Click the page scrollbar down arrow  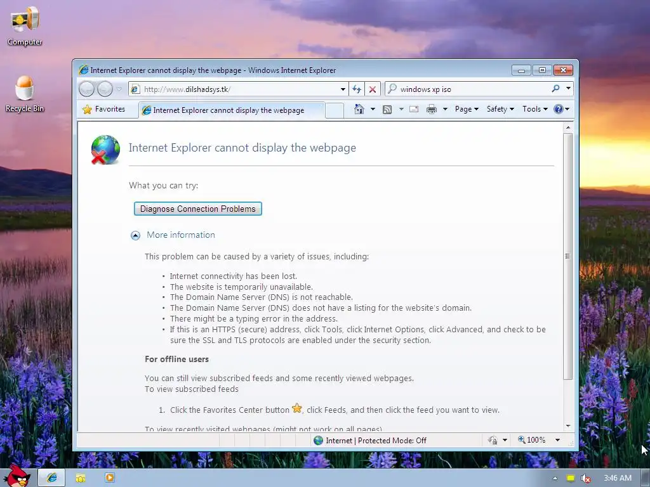568,425
